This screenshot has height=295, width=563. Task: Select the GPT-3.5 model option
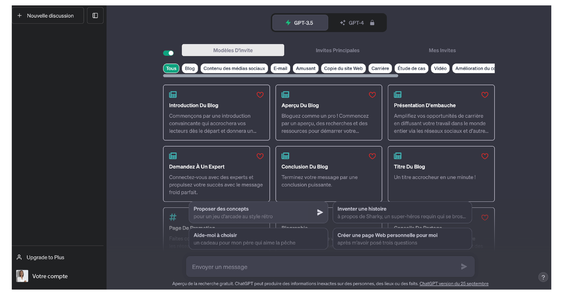pyautogui.click(x=300, y=23)
